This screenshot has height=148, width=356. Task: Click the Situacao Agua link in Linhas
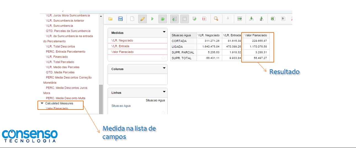[121, 106]
